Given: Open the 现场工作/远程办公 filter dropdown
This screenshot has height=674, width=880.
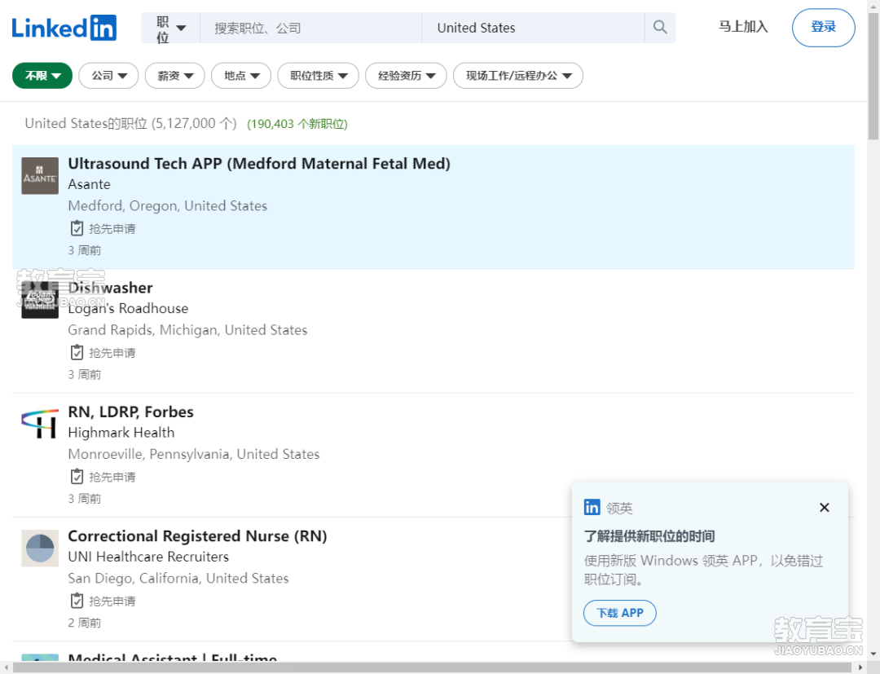Looking at the screenshot, I should point(518,76).
